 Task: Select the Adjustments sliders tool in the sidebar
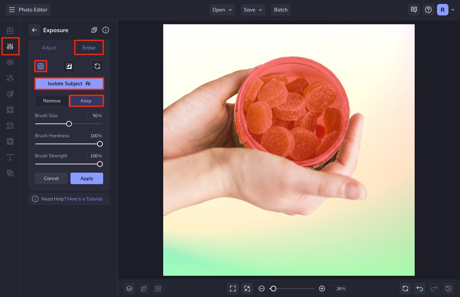tap(10, 46)
